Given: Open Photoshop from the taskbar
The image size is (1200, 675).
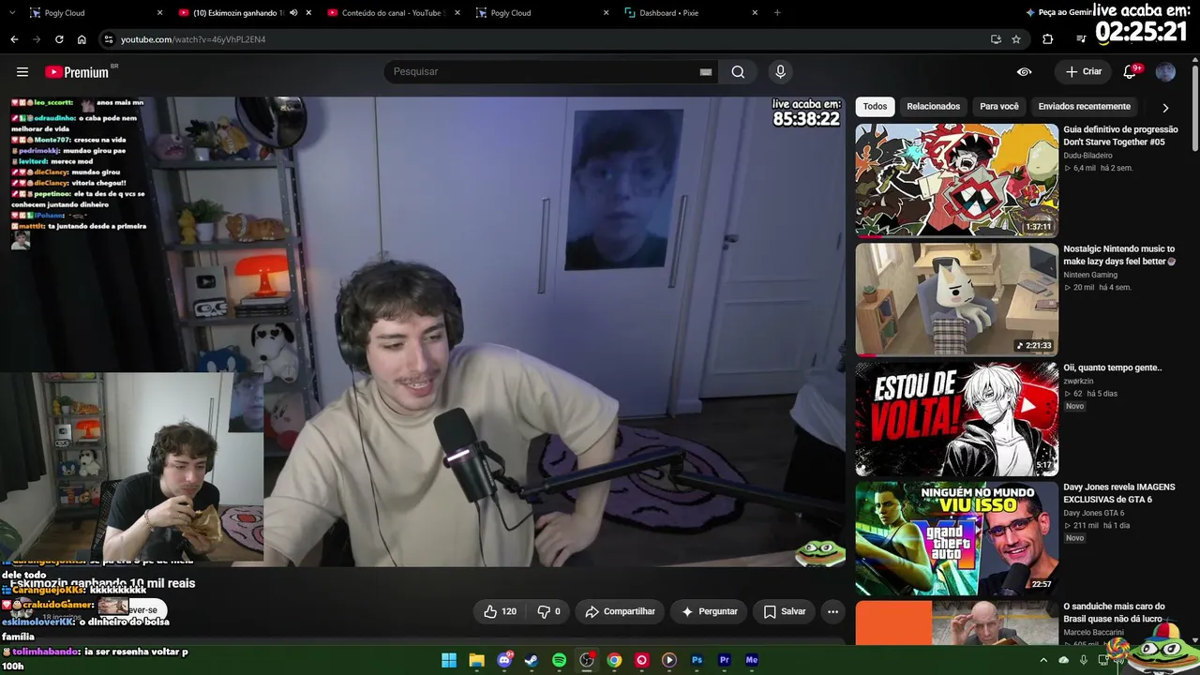Looking at the screenshot, I should (x=697, y=660).
